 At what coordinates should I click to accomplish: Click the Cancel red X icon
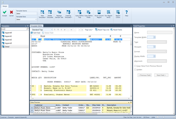pos(11,12)
